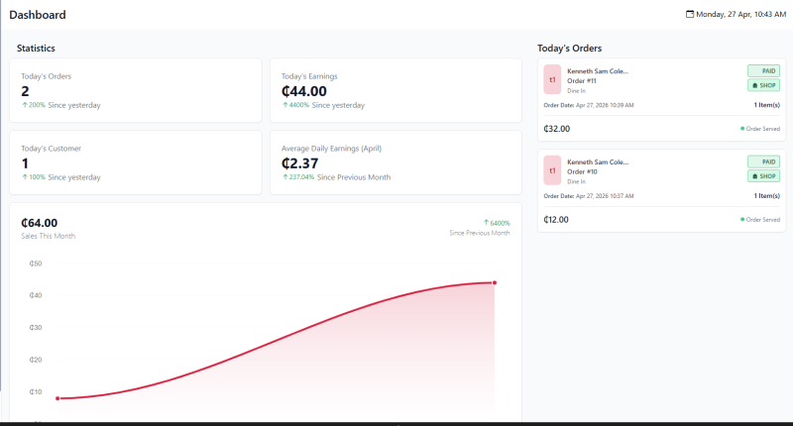Click the SHOP badge on Order #11

[x=763, y=85]
